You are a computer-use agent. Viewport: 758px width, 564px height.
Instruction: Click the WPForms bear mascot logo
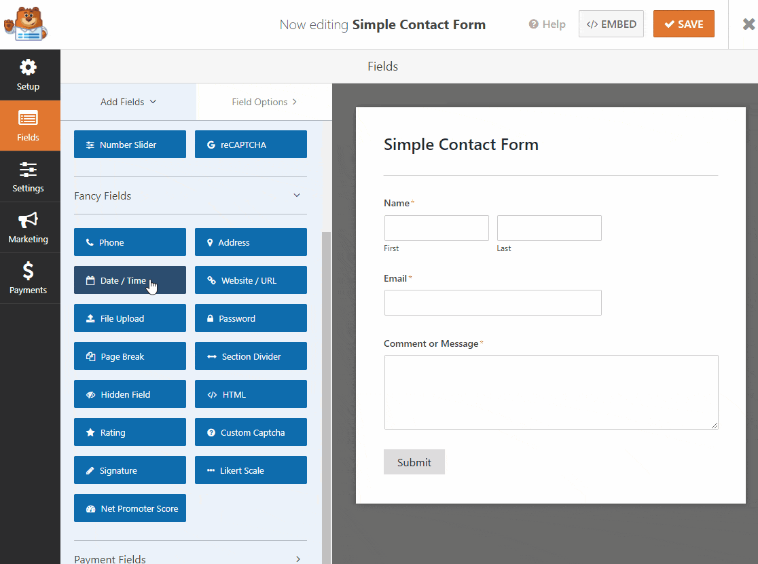[26, 24]
